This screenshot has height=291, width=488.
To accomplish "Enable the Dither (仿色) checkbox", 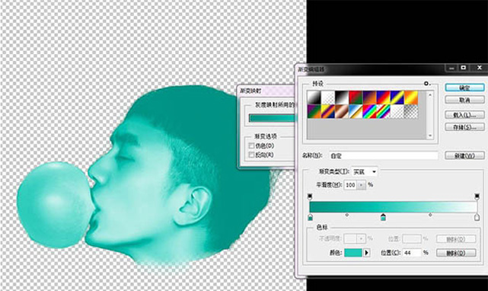I will [x=251, y=145].
